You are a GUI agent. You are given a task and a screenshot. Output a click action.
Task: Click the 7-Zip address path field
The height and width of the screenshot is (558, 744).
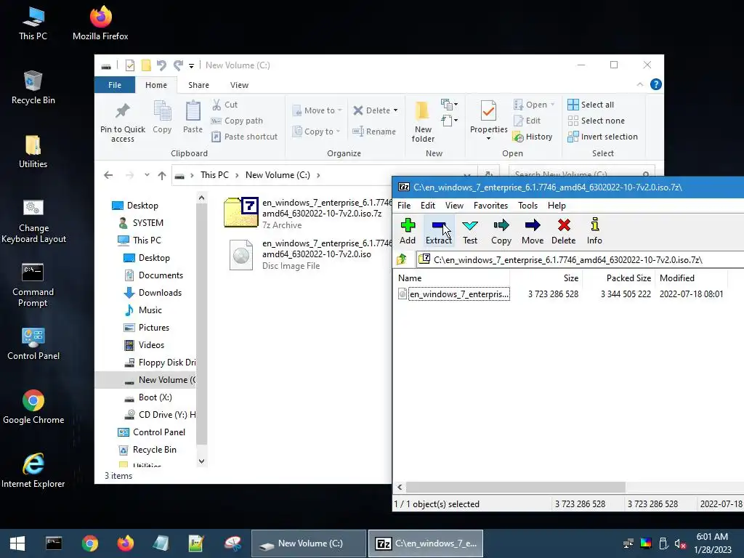click(580, 259)
